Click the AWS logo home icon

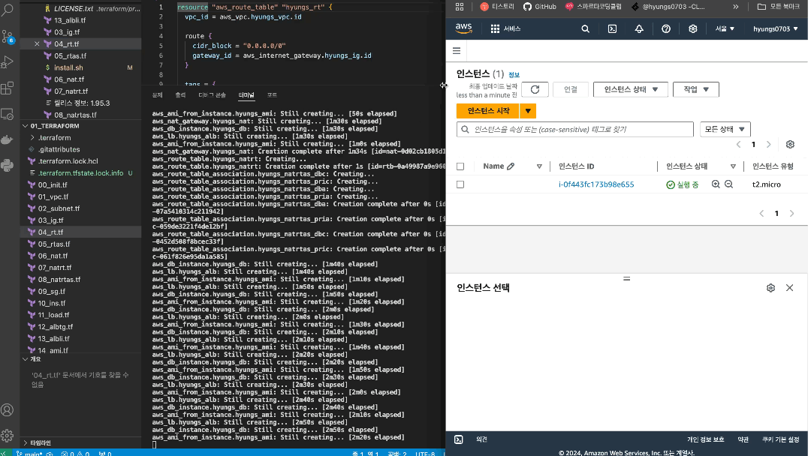463,28
